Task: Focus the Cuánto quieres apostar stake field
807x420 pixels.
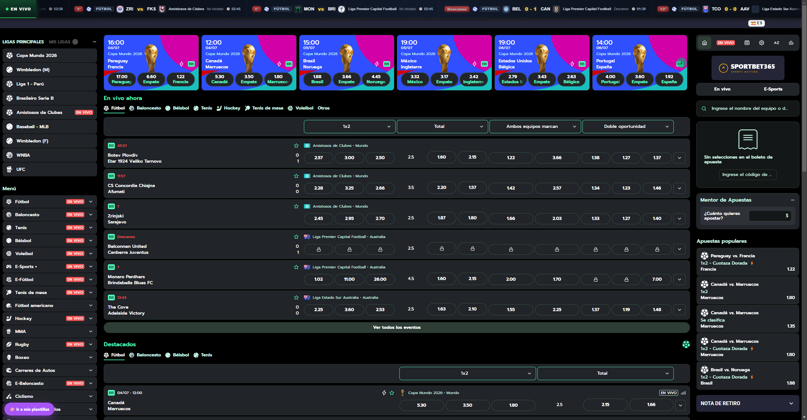Action: pos(770,216)
